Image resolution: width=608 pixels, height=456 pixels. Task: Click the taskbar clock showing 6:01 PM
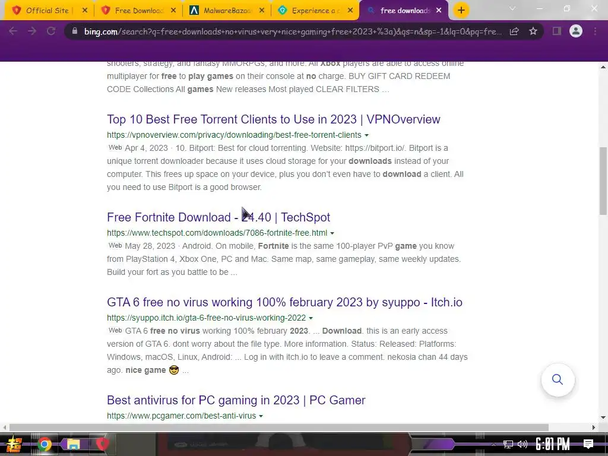pos(553,444)
